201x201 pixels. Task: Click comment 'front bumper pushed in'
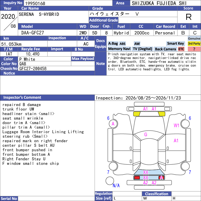[27, 150]
